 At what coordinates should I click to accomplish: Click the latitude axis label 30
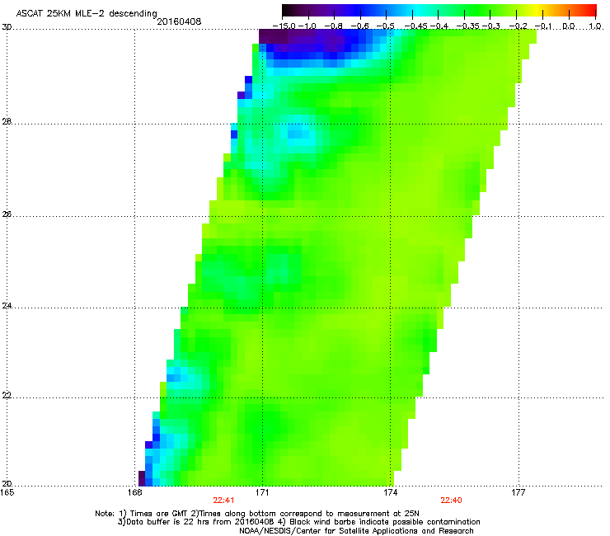(x=7, y=27)
